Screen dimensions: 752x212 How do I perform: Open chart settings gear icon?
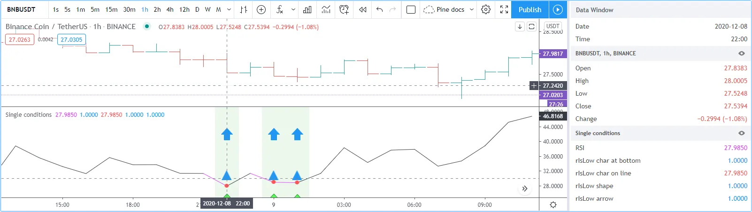(486, 9)
